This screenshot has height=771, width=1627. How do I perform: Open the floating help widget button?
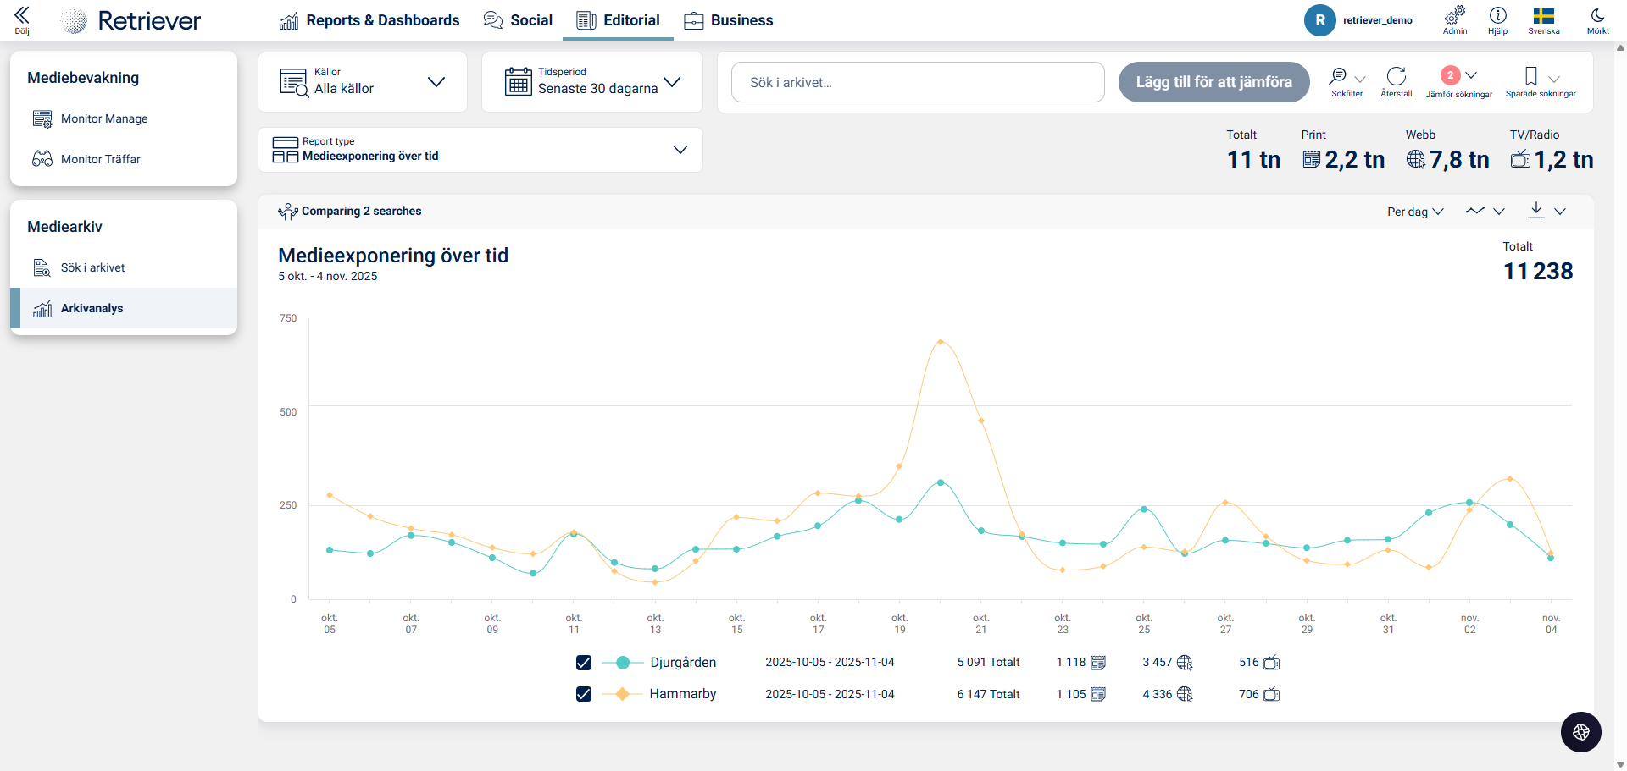pos(1580,732)
